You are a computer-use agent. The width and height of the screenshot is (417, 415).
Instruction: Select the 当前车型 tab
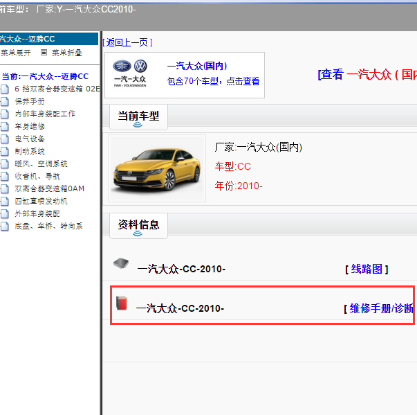click(x=138, y=117)
